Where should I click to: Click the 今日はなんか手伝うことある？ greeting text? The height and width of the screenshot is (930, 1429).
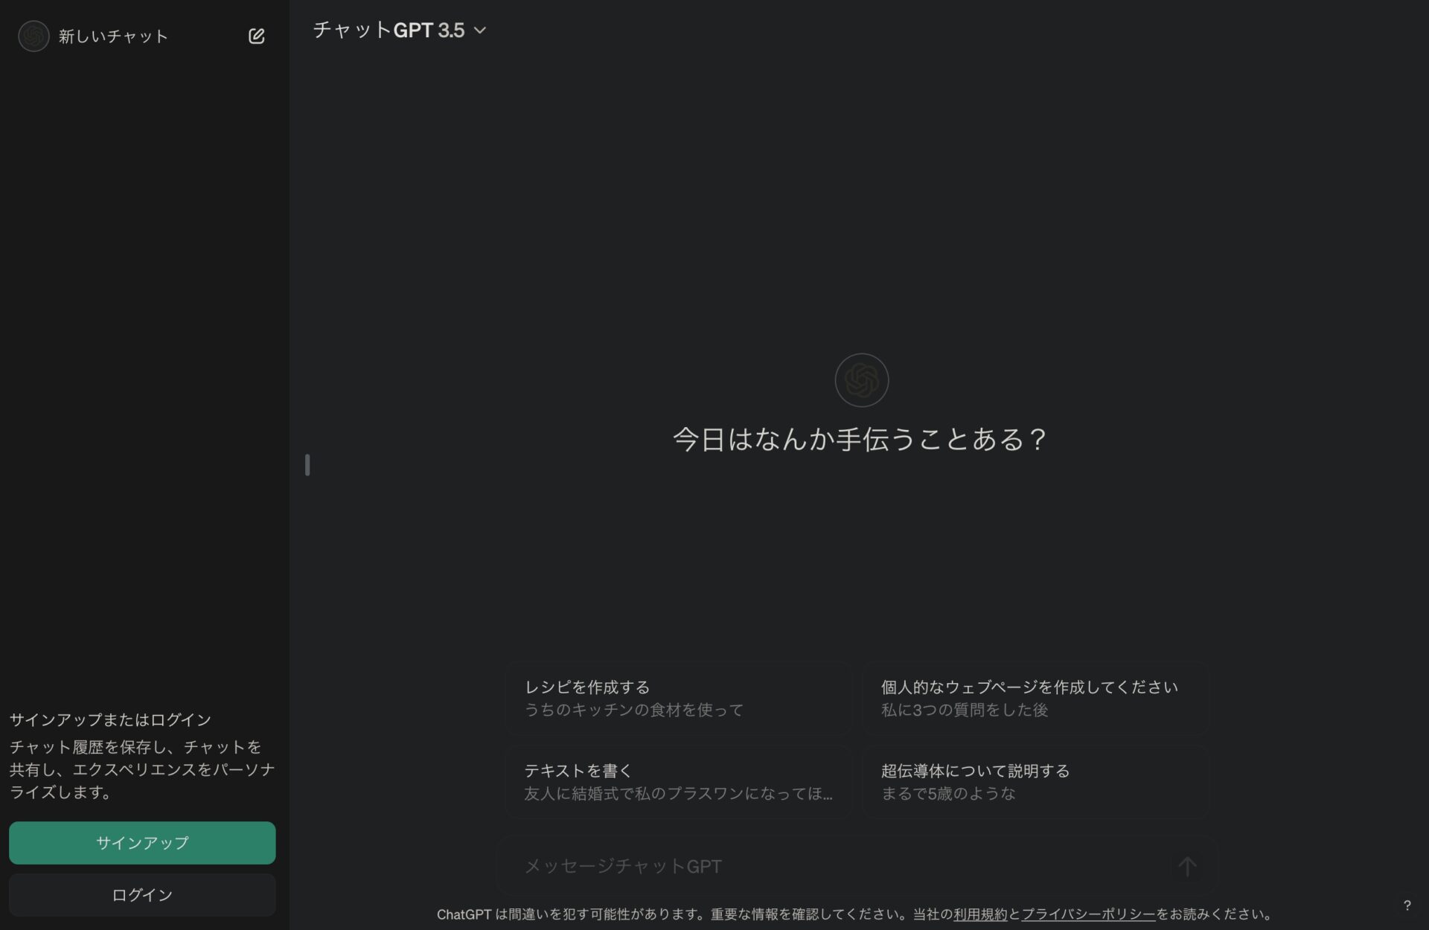(x=861, y=439)
